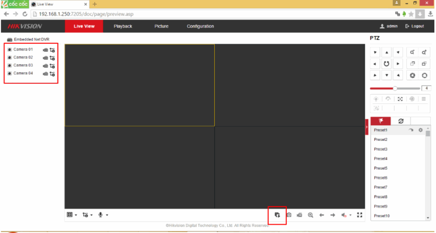The height and width of the screenshot is (233, 436).
Task: Expand two-way audio microphone dropdown
Action: point(103,215)
